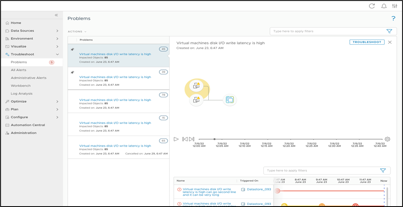Toggle pin on second problem entry
The width and height of the screenshot is (403, 207).
72,72
